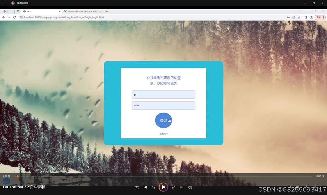Switch to the 登录 browser tab

tap(41, 11)
